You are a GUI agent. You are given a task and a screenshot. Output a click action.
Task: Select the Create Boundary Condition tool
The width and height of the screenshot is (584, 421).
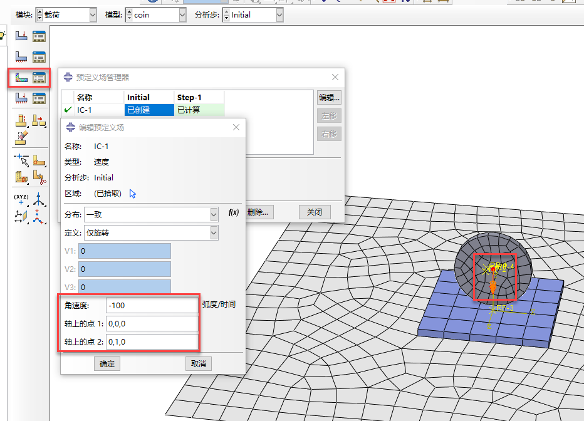click(x=21, y=56)
